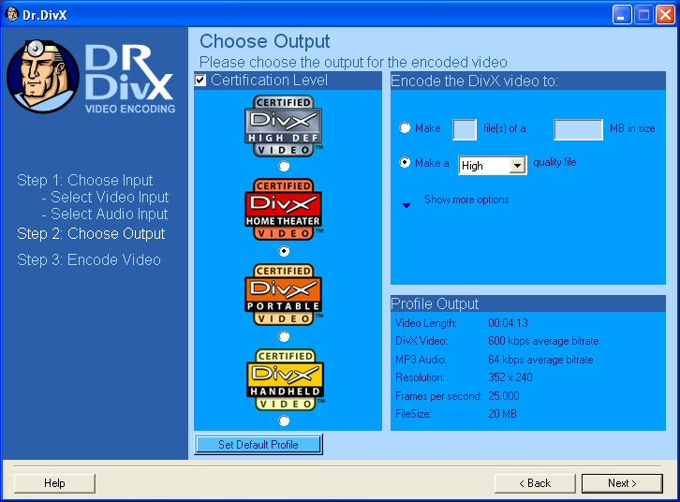The width and height of the screenshot is (680, 502).
Task: Go to Step 1: Choose Input
Action: pyautogui.click(x=85, y=180)
